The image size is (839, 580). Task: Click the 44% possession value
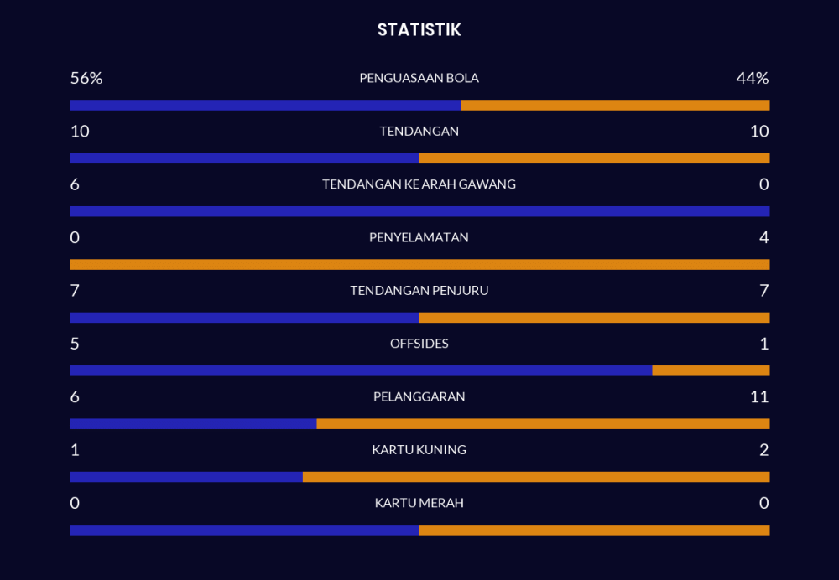752,78
